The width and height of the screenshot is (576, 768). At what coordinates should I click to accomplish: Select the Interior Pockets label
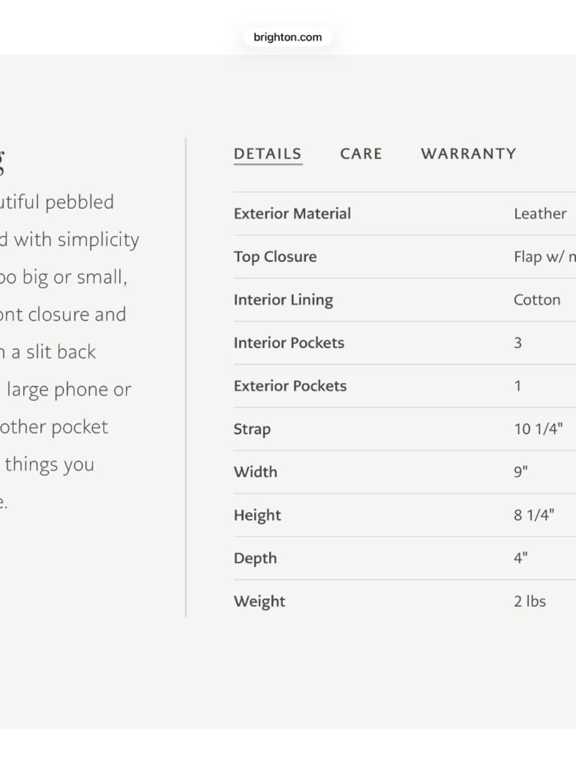point(289,343)
